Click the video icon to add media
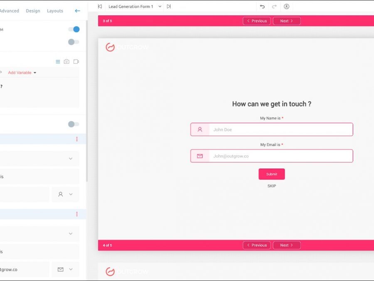 click(76, 62)
